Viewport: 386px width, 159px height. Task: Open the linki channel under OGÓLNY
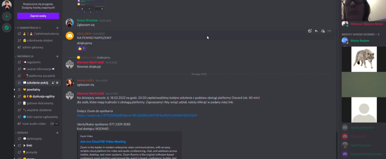38,145
